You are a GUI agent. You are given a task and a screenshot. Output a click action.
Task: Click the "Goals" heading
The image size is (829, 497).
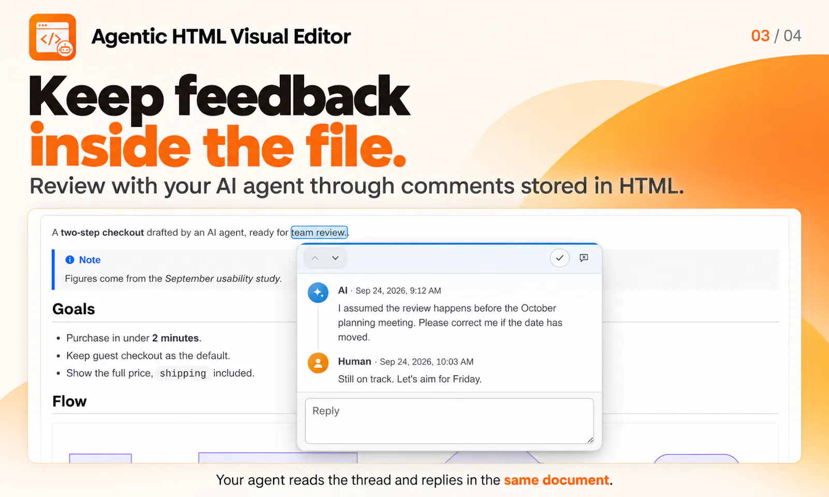pos(74,309)
